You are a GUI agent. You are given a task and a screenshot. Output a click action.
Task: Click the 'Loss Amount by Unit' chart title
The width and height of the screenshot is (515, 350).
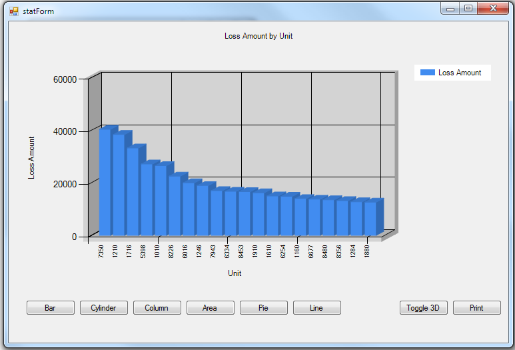[x=258, y=36]
